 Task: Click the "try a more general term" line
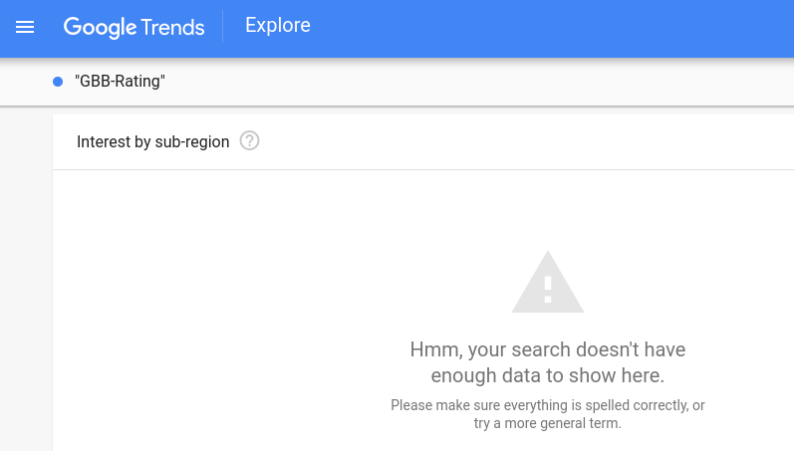(547, 423)
